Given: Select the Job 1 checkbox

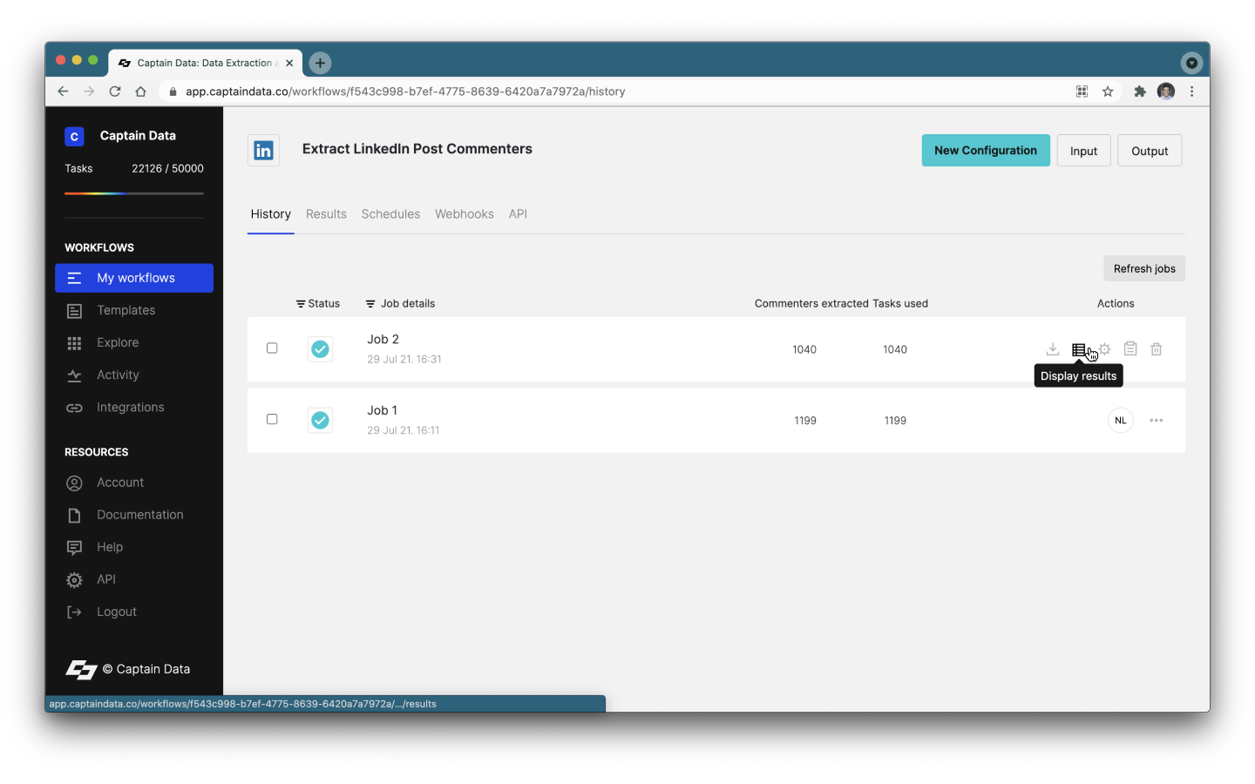Looking at the screenshot, I should 272,420.
